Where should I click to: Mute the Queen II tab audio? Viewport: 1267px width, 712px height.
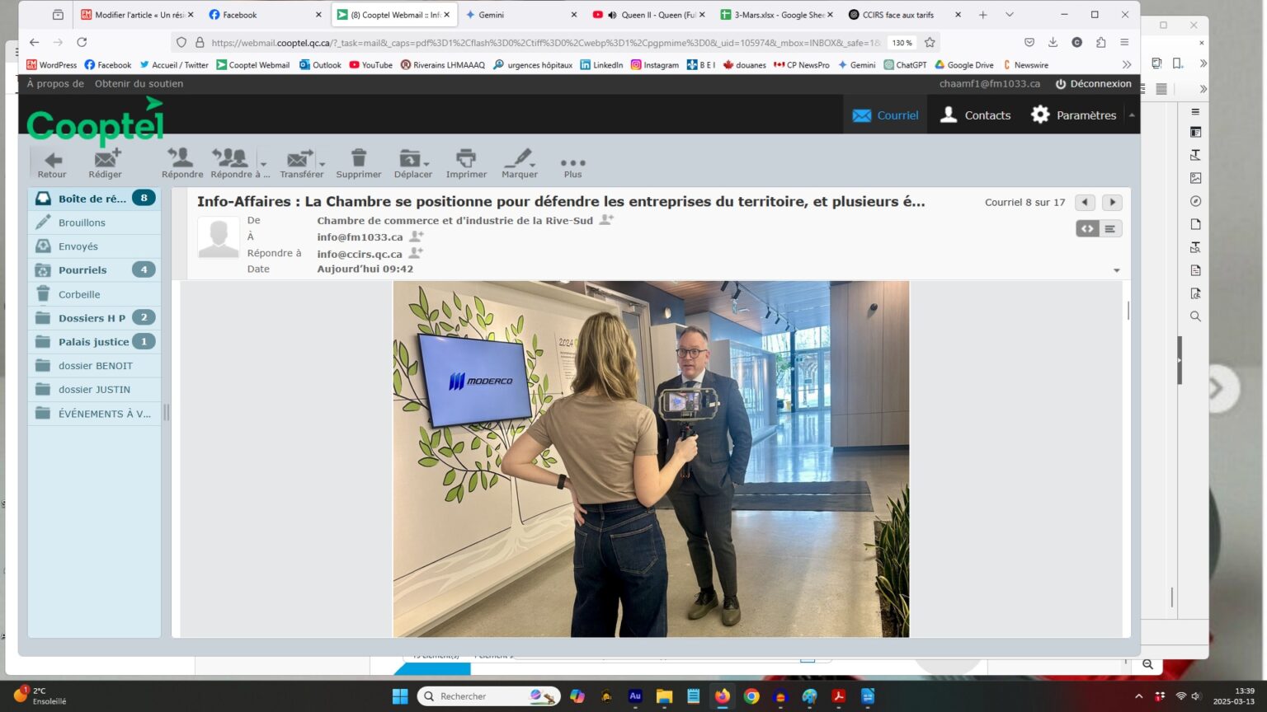(612, 15)
